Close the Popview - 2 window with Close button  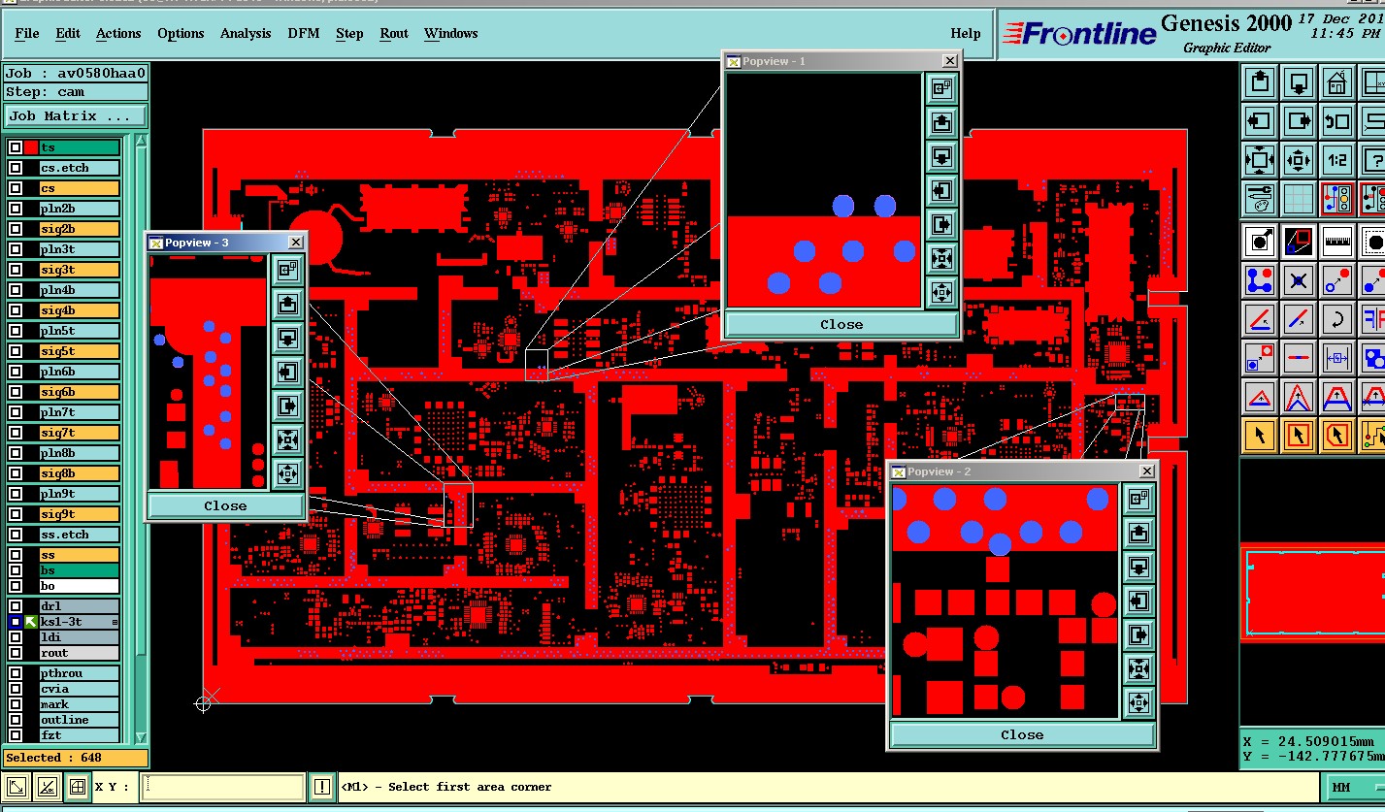[1022, 734]
